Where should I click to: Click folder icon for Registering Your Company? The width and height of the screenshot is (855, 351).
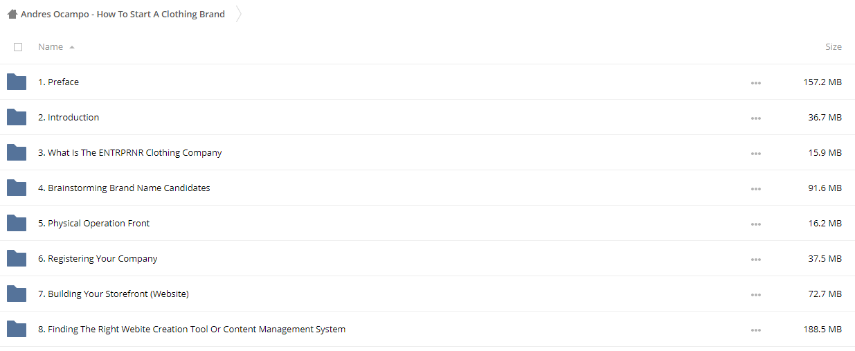[x=17, y=258]
